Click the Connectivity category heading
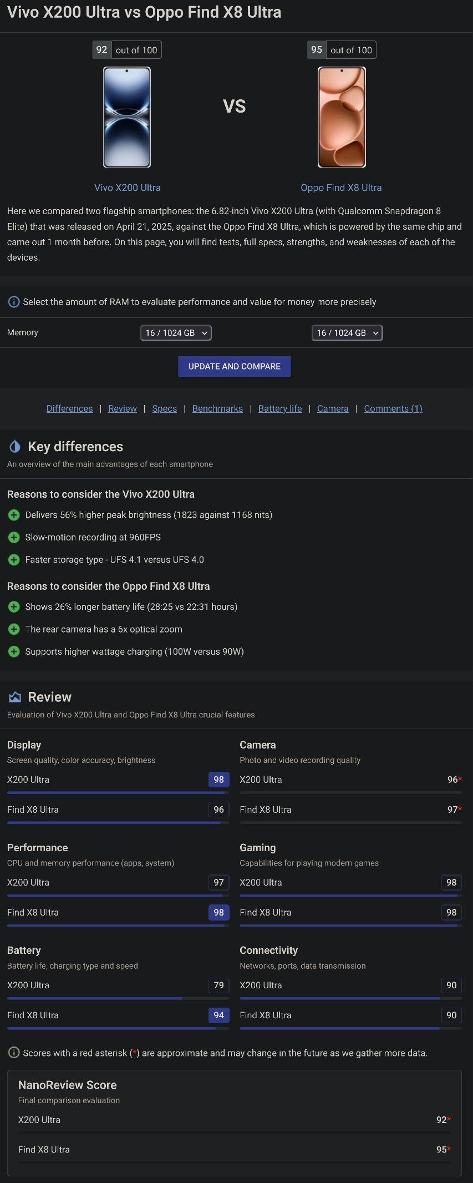 (269, 951)
